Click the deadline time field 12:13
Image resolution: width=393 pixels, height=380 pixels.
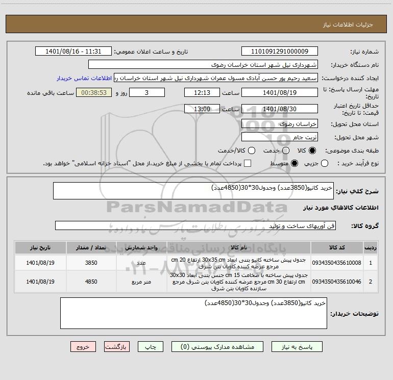coord(202,92)
